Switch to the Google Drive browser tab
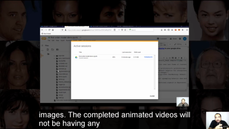This screenshot has height=129, width=229. 52,26
